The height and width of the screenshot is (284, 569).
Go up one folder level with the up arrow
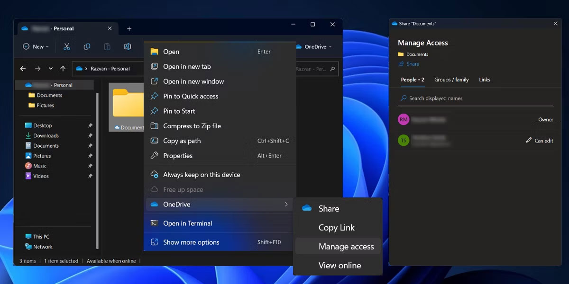(x=63, y=69)
